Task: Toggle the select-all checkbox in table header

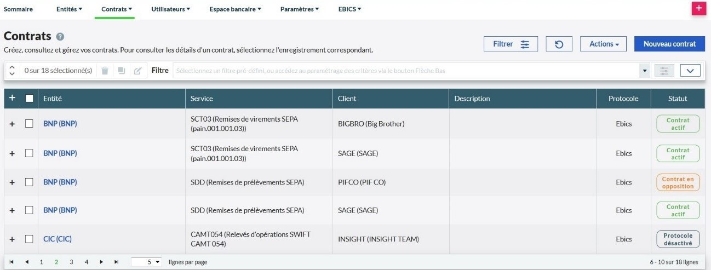Action: pos(30,99)
